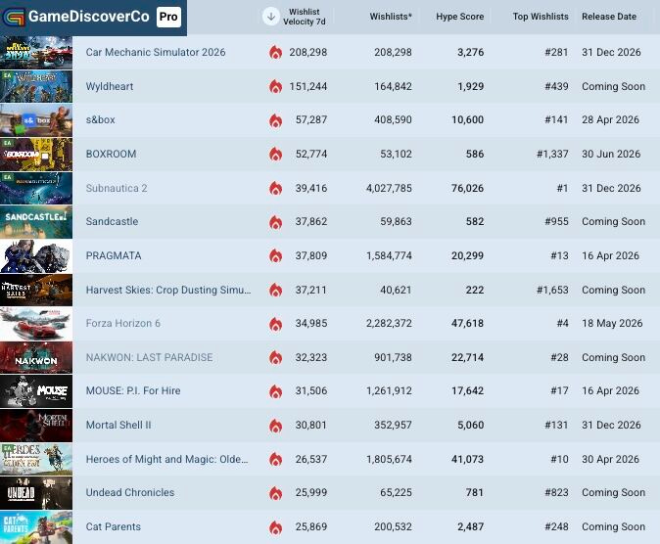The width and height of the screenshot is (660, 544).
Task: Click flame icon in MOUSE: P.I. For Hire row
Action: tap(276, 391)
